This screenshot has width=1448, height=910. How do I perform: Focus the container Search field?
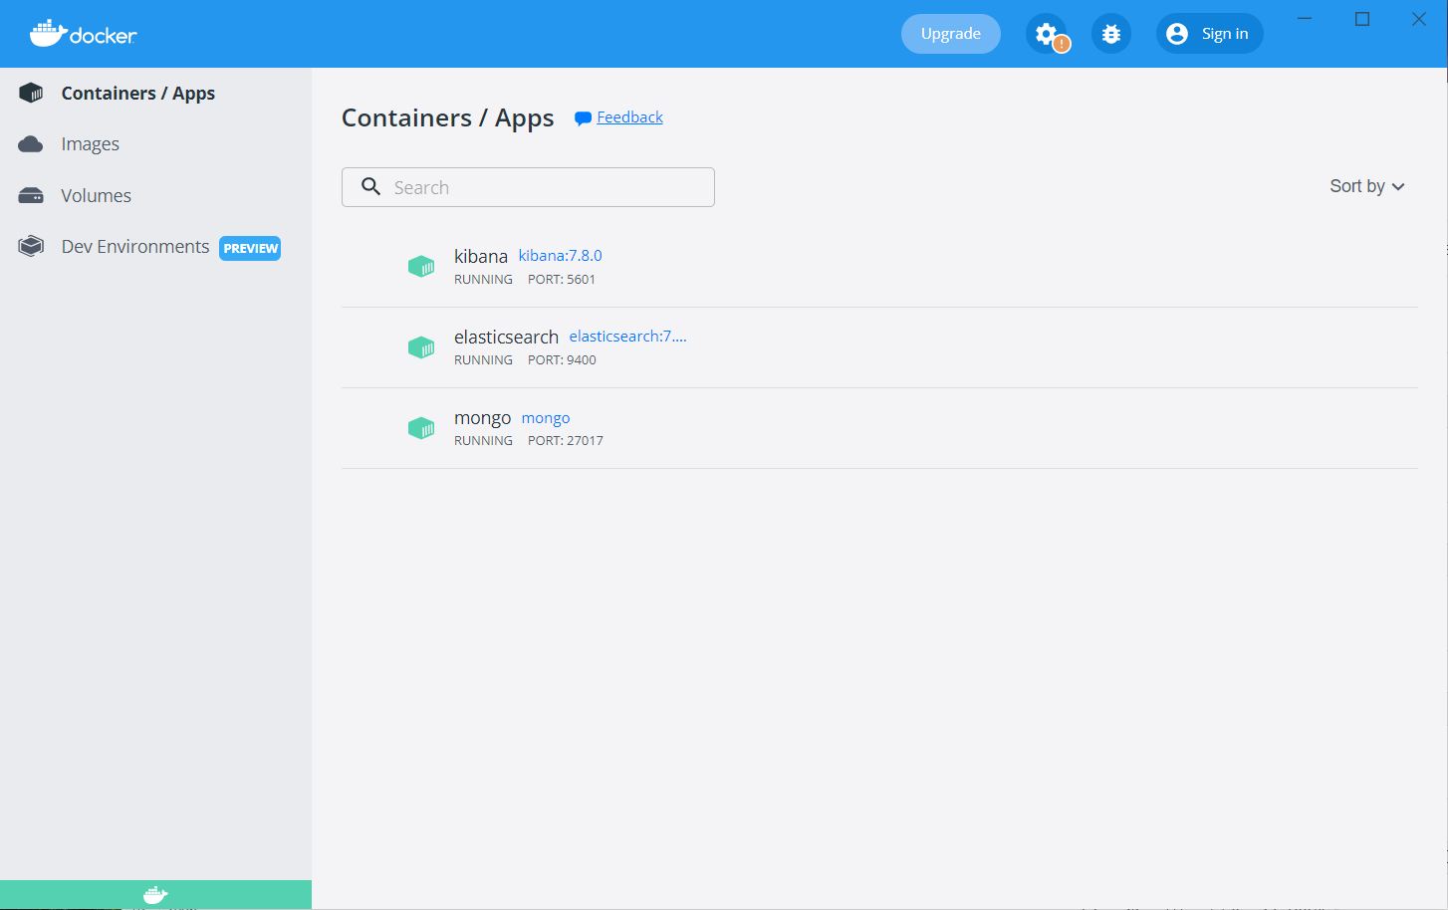click(548, 187)
